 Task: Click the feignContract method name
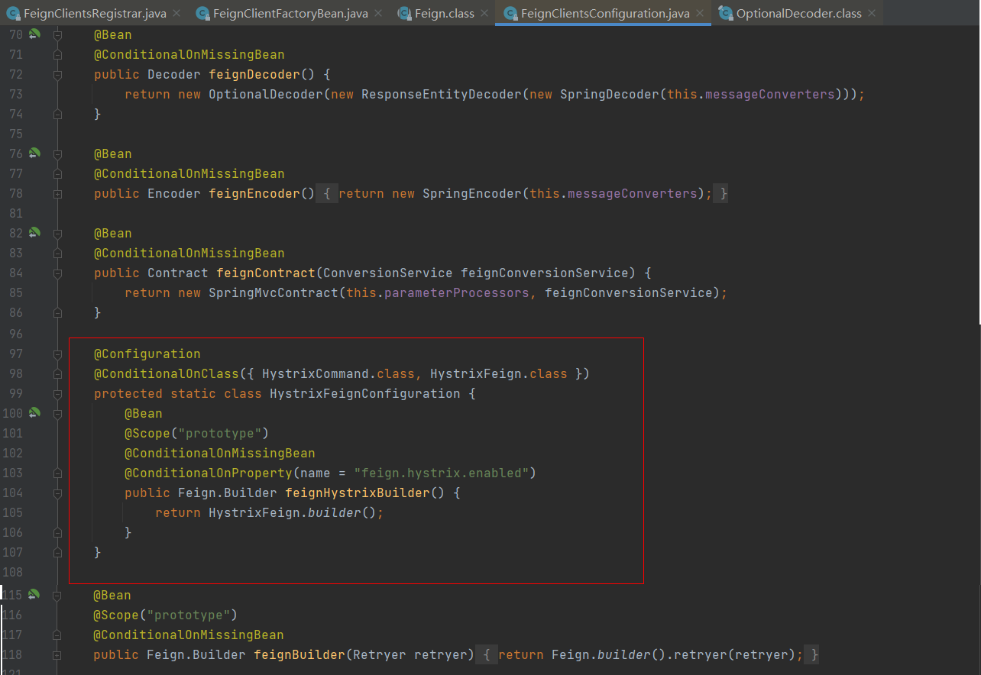point(266,273)
